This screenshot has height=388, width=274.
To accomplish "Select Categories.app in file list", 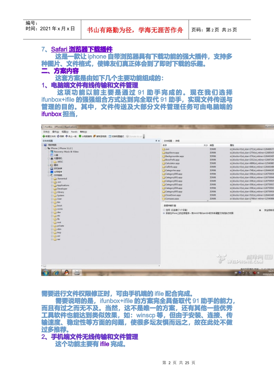I will (x=172, y=170).
